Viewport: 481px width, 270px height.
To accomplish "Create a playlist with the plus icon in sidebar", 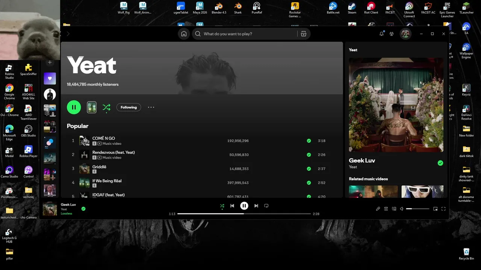I will pyautogui.click(x=50, y=62).
